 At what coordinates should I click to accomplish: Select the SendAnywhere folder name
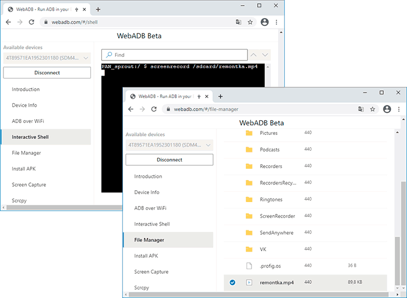pyautogui.click(x=276, y=233)
